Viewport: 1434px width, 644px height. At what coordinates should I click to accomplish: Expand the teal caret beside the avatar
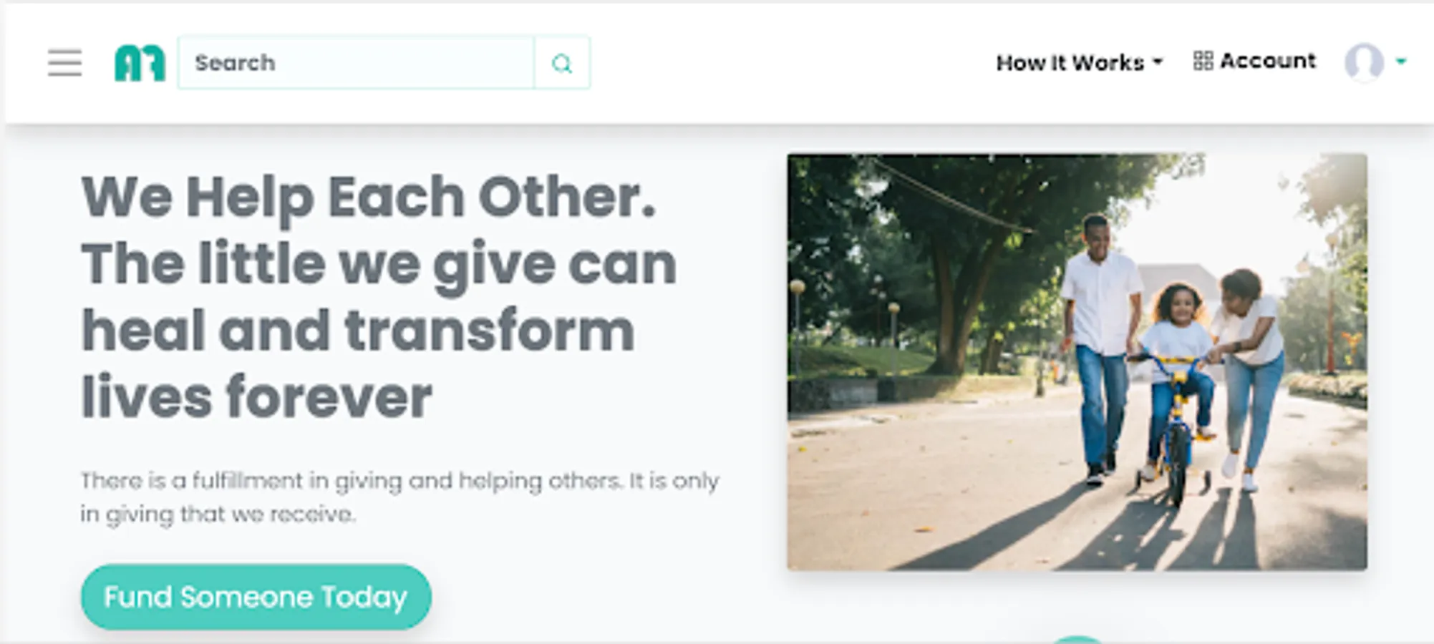(1401, 62)
